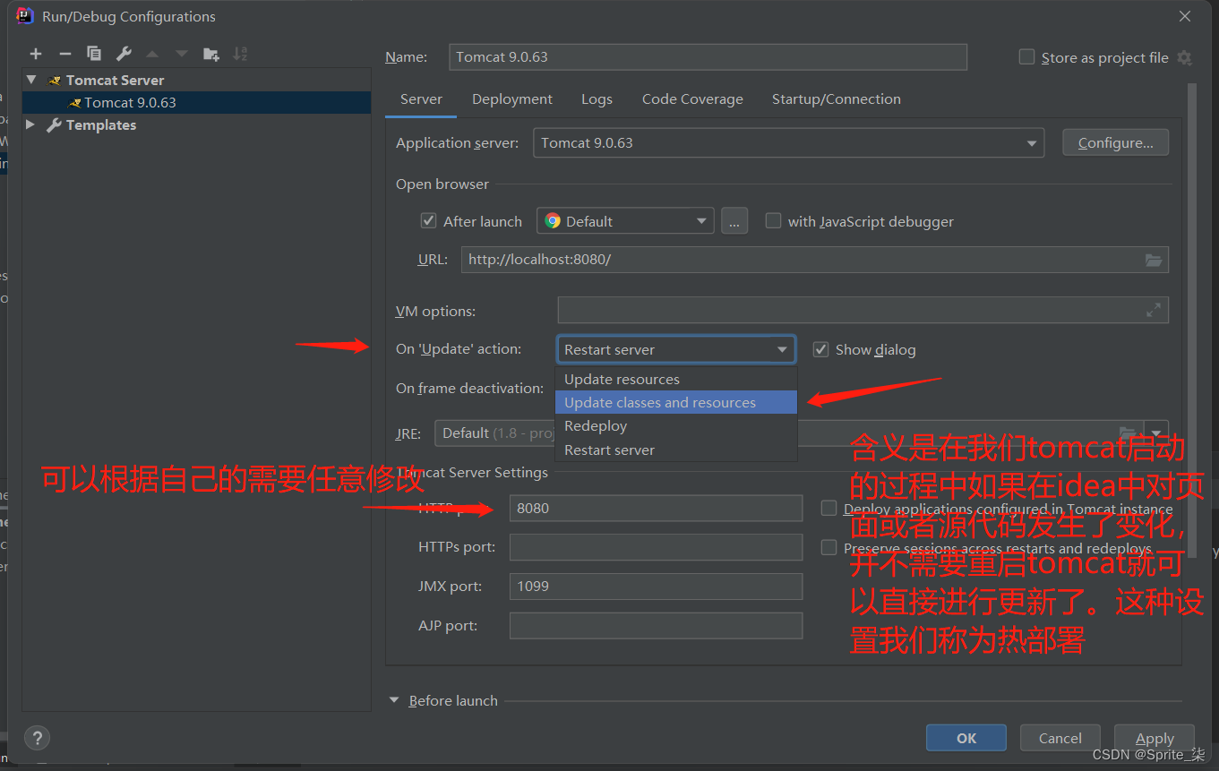Open the Default browser dropdown
Viewport: 1219px width, 771px height.
coord(625,221)
